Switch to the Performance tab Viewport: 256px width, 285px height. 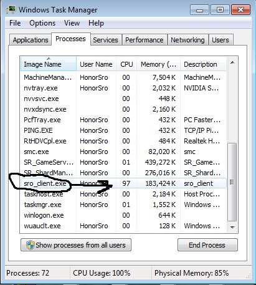click(x=145, y=40)
